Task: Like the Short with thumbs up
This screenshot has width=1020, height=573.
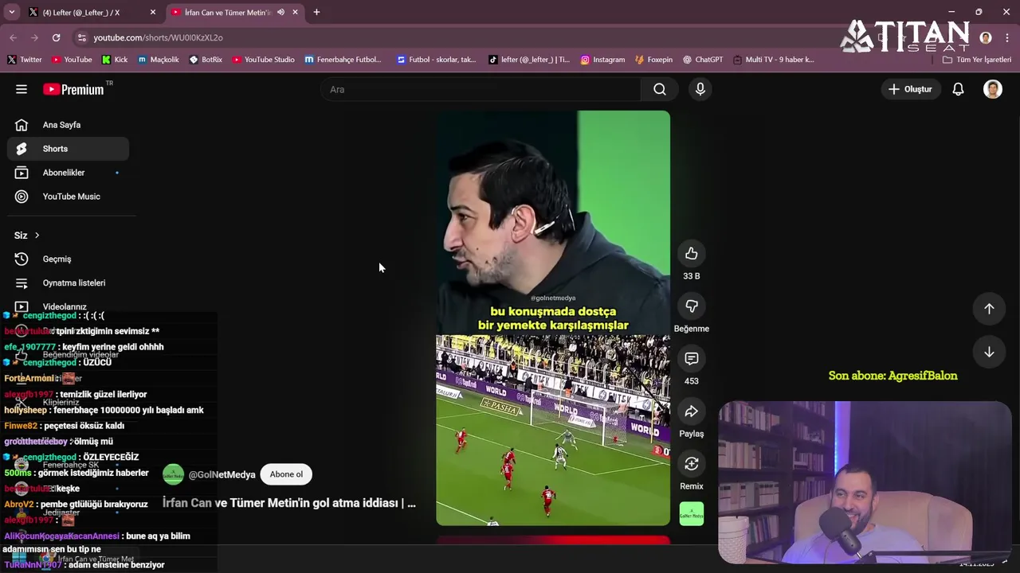Action: 692,254
